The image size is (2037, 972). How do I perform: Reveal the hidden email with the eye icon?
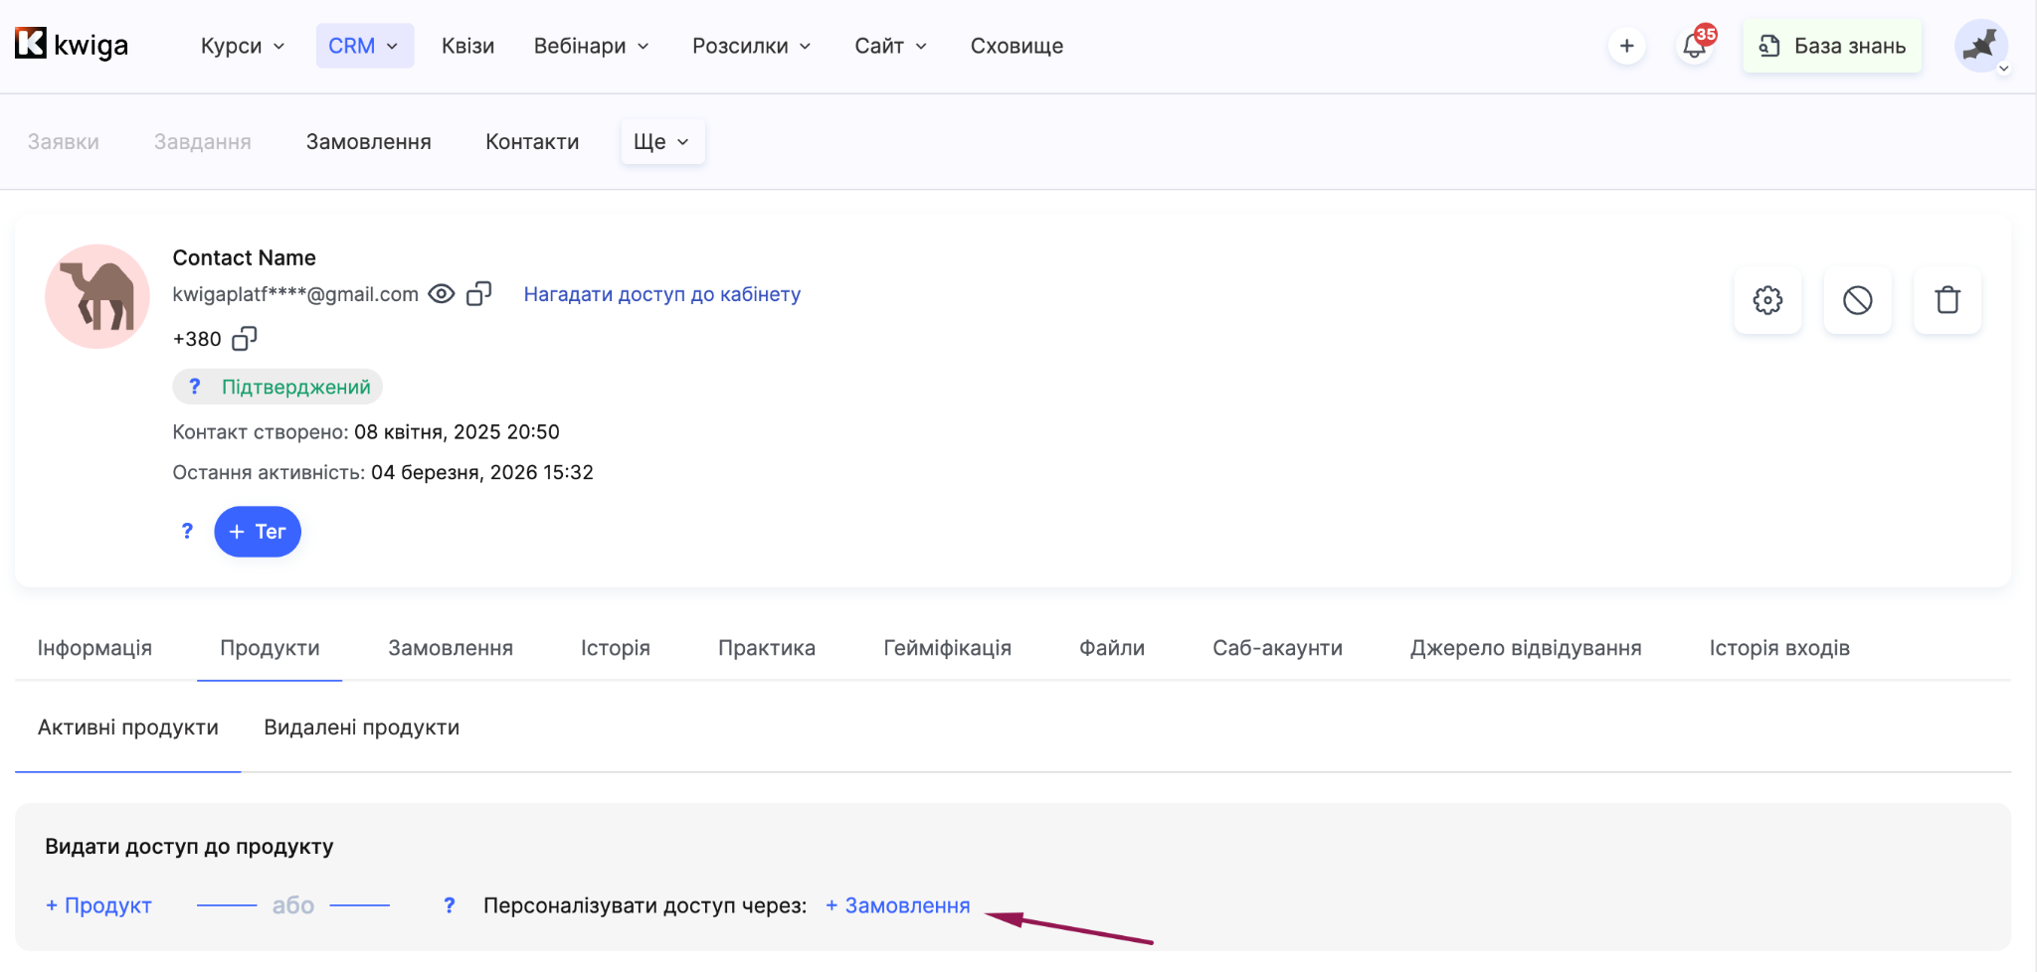point(442,294)
